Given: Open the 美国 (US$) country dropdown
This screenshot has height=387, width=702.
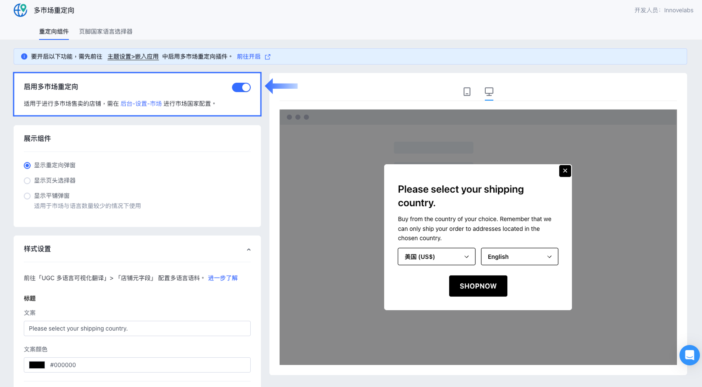Looking at the screenshot, I should click(436, 257).
